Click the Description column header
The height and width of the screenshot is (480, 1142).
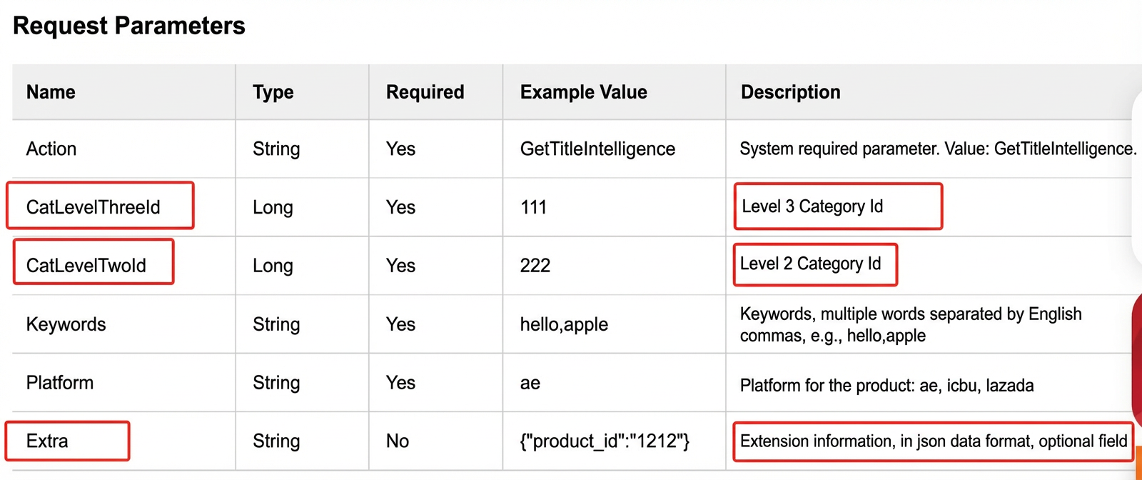(x=790, y=92)
